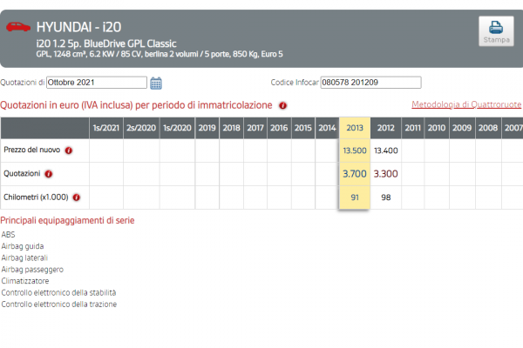Image resolution: width=523 pixels, height=348 pixels.
Task: Select the 2013 column header
Action: [355, 128]
